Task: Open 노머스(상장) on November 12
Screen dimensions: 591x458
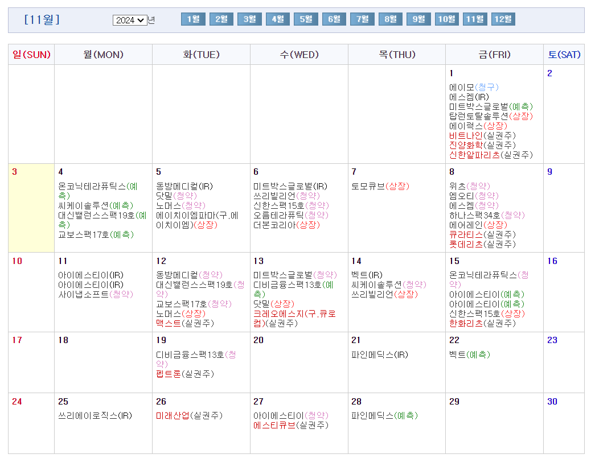Action: (x=180, y=313)
